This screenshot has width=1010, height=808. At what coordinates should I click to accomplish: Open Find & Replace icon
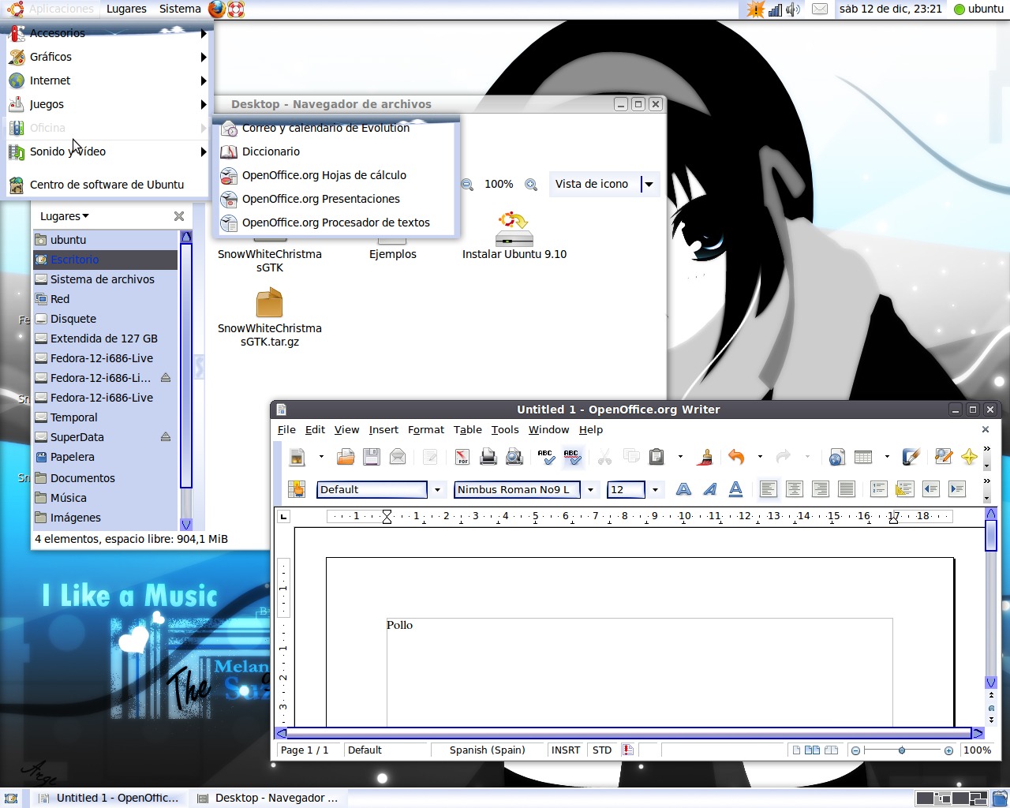click(x=943, y=457)
